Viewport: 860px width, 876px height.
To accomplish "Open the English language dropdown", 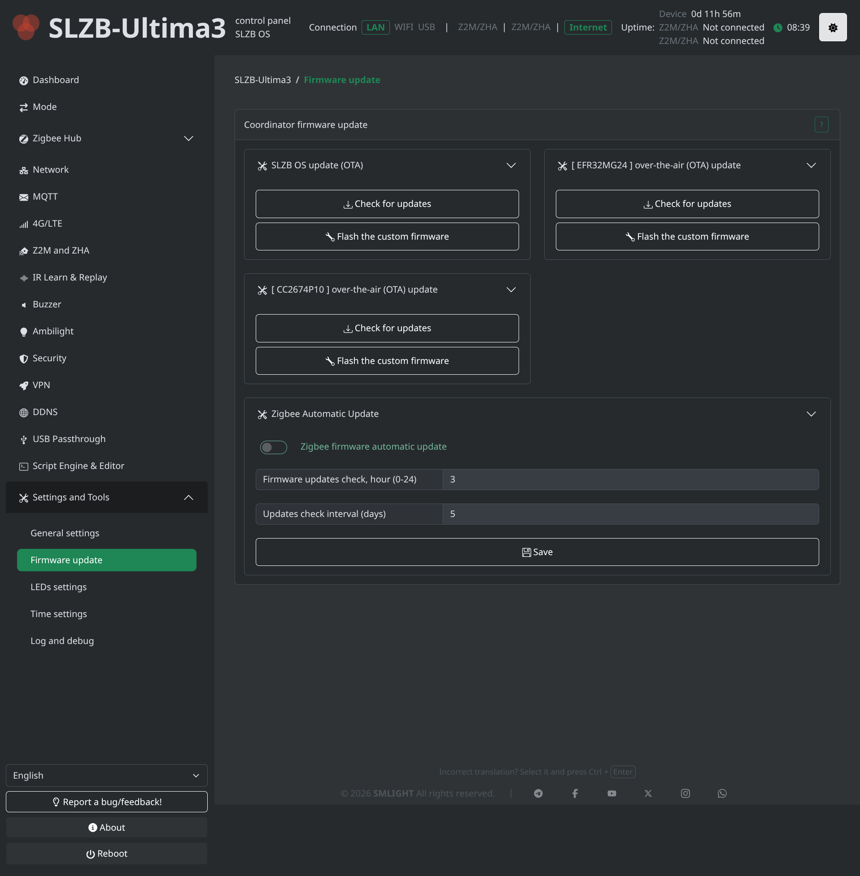I will pyautogui.click(x=107, y=775).
